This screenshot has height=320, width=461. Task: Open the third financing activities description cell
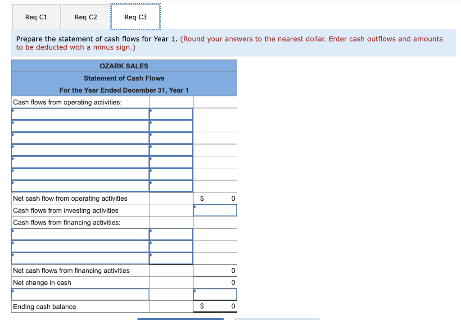(80, 258)
